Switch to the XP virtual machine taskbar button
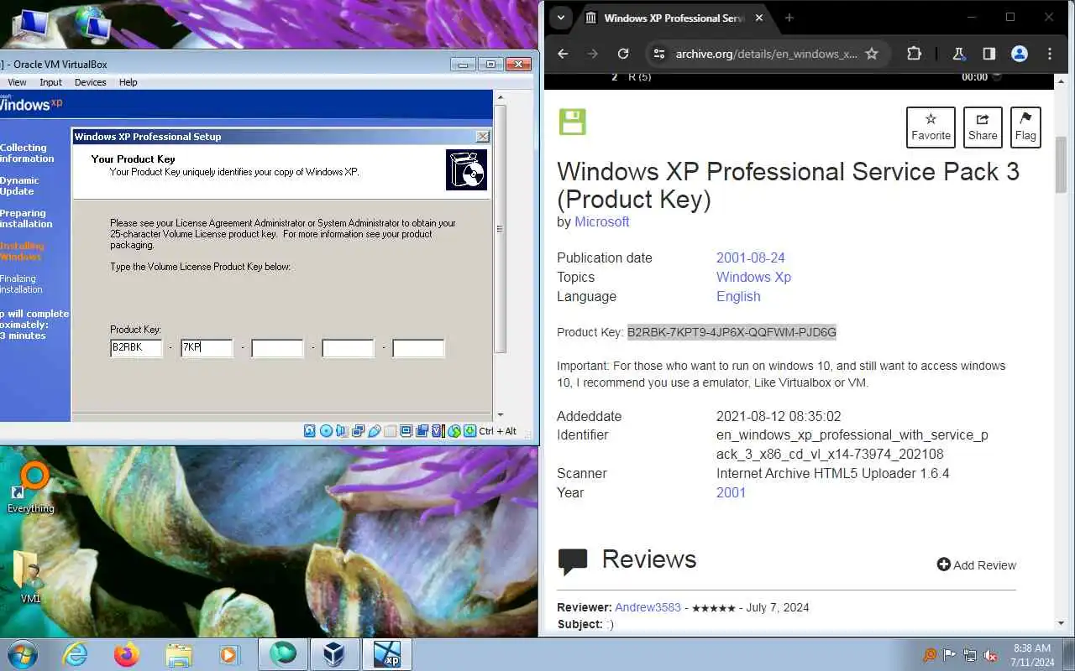The height and width of the screenshot is (671, 1075). pos(387,654)
